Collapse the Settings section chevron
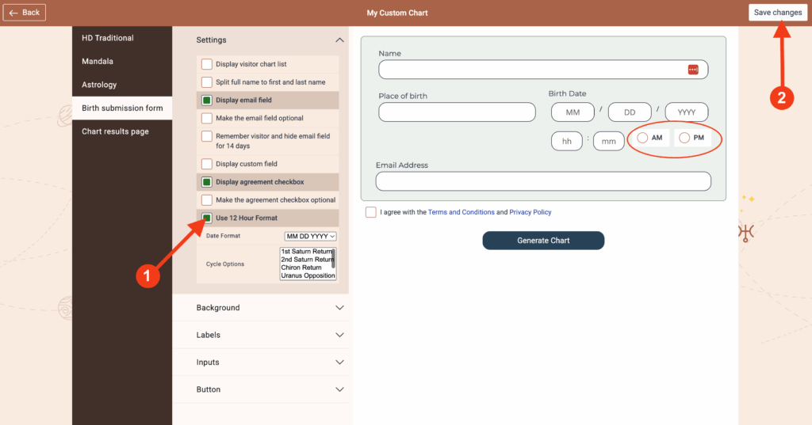The image size is (812, 425). [x=339, y=40]
